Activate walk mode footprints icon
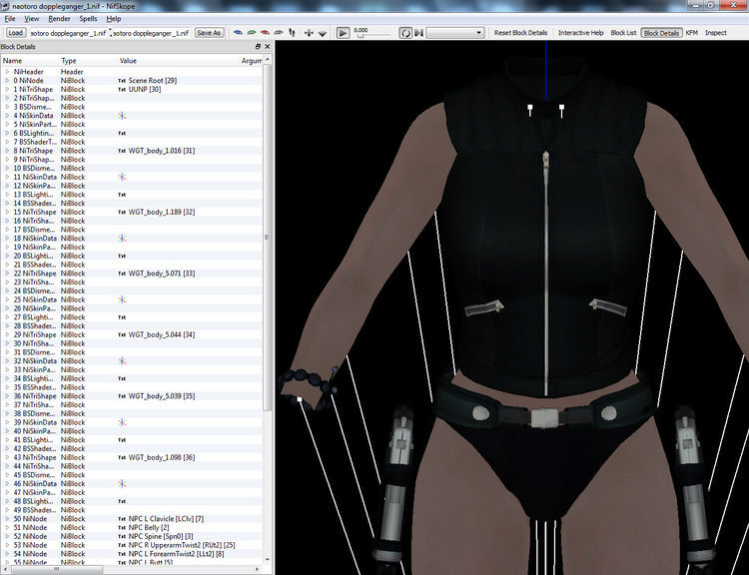The width and height of the screenshot is (749, 575). 292,33
